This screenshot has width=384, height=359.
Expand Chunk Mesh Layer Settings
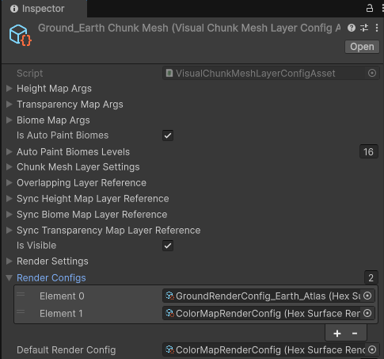pyautogui.click(x=10, y=166)
